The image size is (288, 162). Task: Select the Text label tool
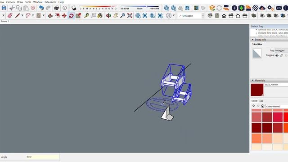point(94,16)
